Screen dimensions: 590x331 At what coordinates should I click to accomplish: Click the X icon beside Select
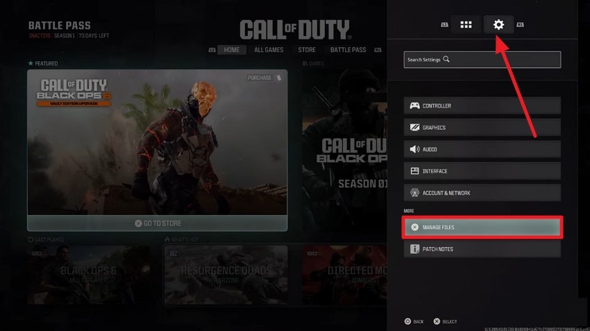437,321
